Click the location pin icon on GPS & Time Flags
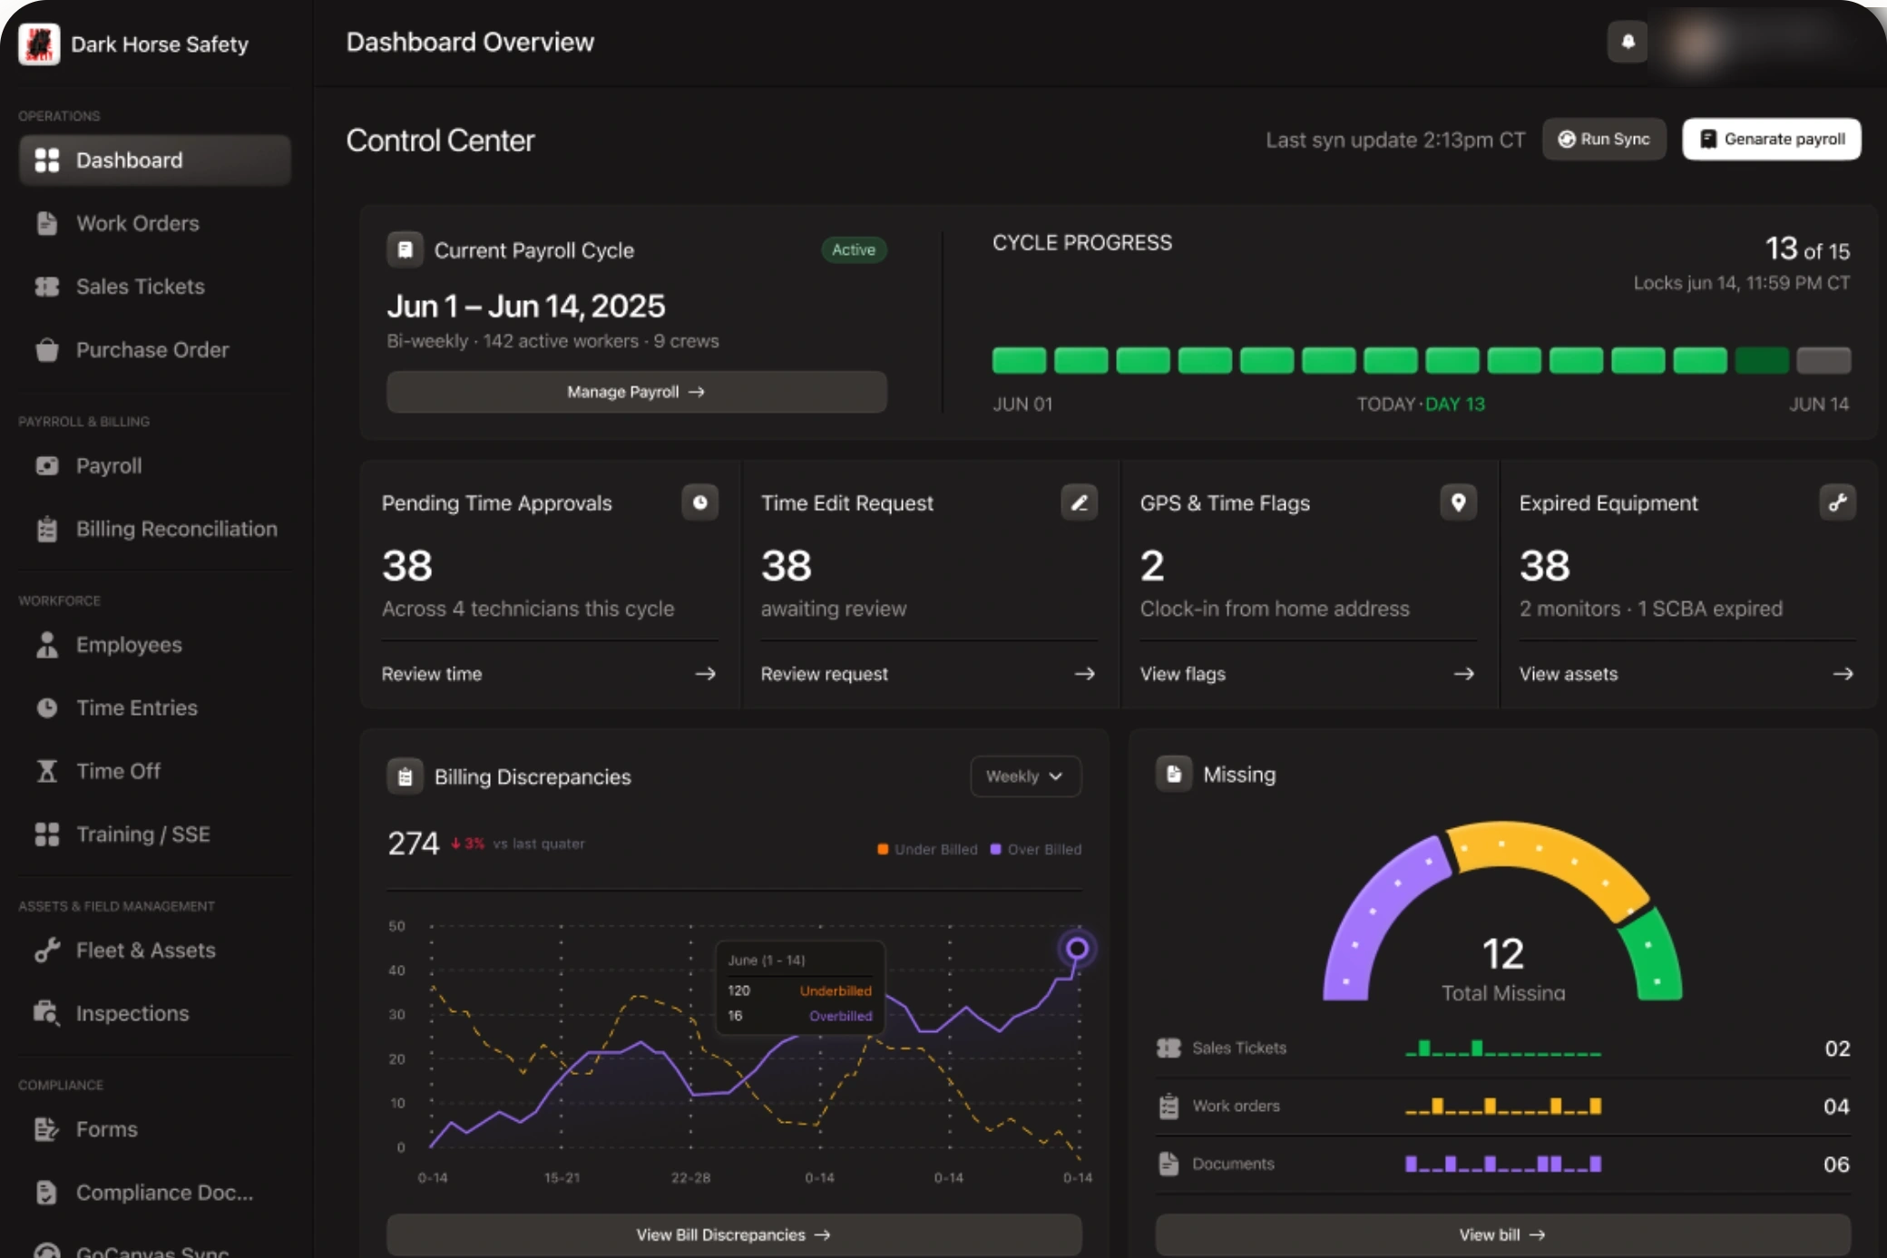This screenshot has width=1887, height=1258. click(1458, 502)
